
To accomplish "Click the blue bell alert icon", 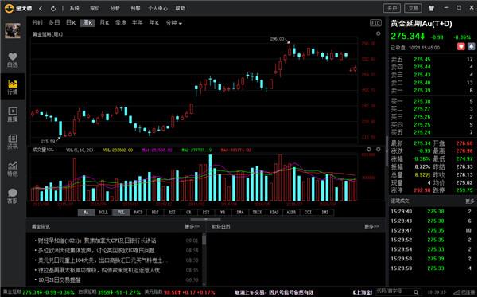I will pos(472,46).
